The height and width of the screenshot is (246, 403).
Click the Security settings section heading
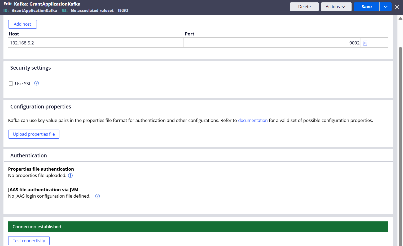(x=30, y=68)
